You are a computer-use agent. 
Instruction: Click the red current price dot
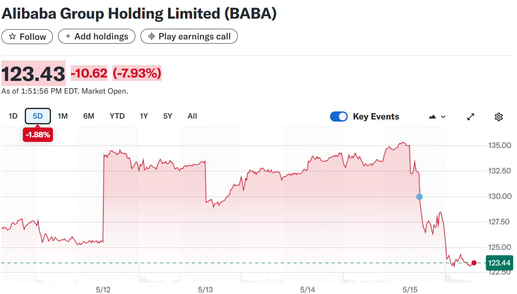click(474, 263)
